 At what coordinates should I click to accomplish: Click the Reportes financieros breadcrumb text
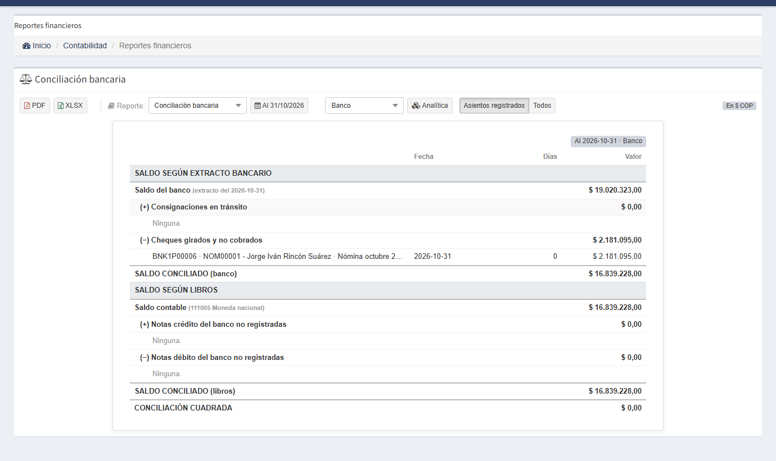click(x=155, y=45)
